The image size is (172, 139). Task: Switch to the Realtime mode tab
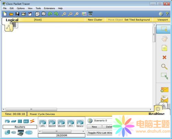tap(157, 114)
